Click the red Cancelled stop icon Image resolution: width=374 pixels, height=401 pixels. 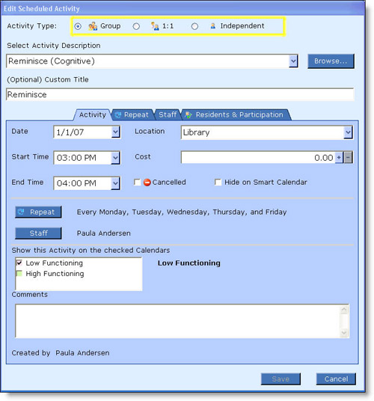[x=147, y=183]
